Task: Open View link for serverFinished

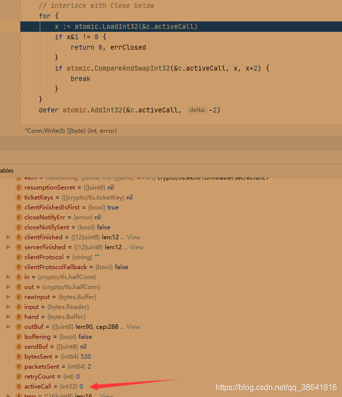Action: [136, 247]
